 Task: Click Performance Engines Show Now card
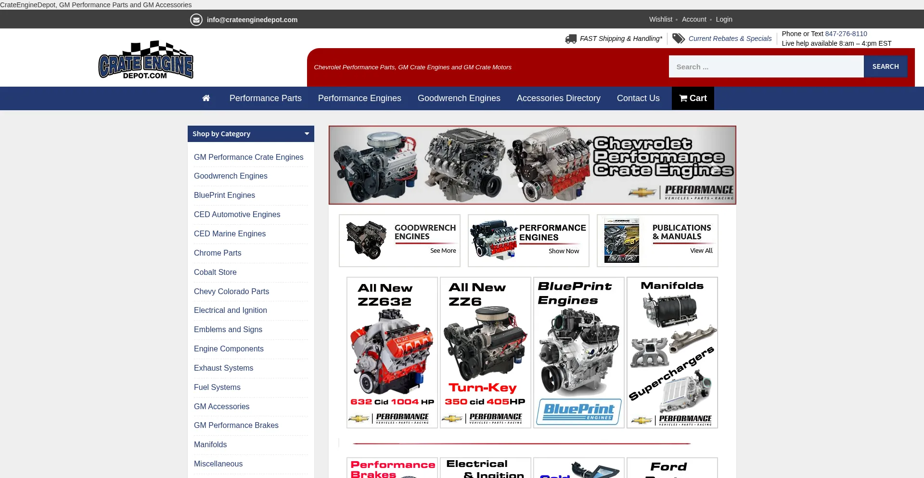528,241
